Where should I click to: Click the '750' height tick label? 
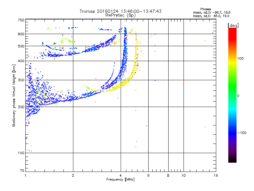coord(21,20)
